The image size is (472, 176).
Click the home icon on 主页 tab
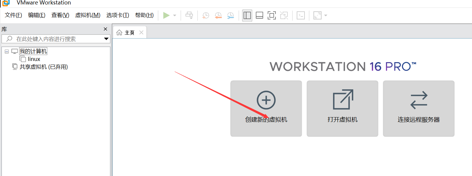point(119,33)
